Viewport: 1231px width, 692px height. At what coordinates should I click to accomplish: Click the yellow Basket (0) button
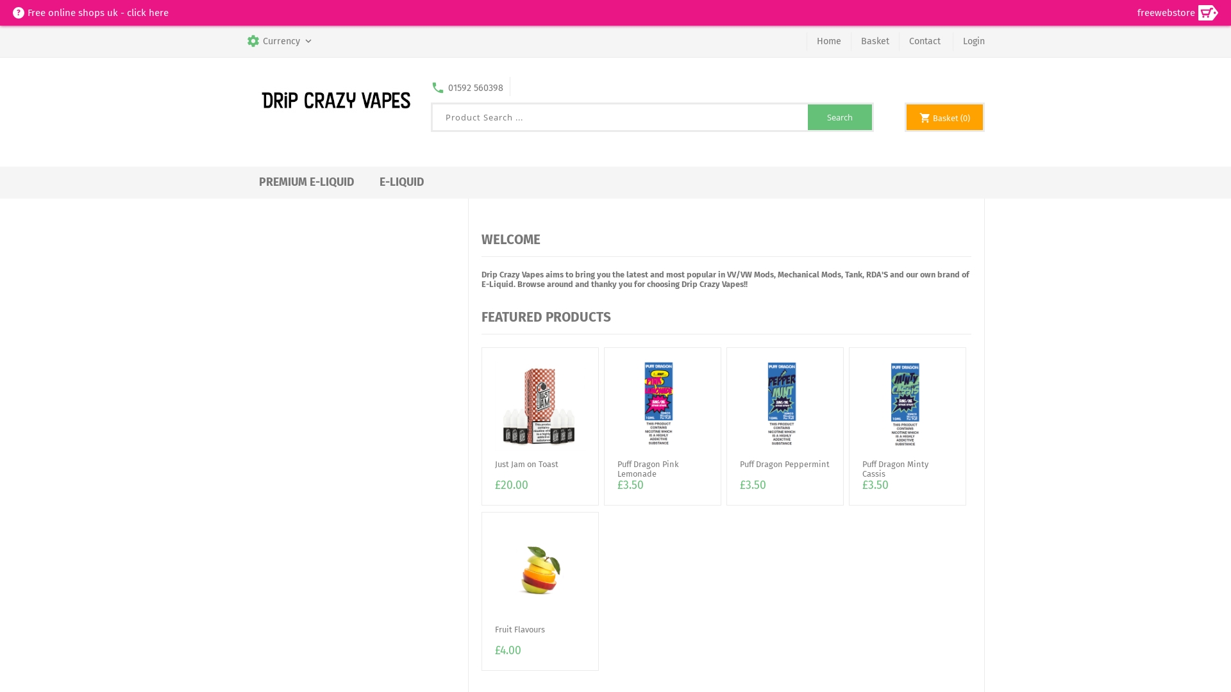point(944,117)
